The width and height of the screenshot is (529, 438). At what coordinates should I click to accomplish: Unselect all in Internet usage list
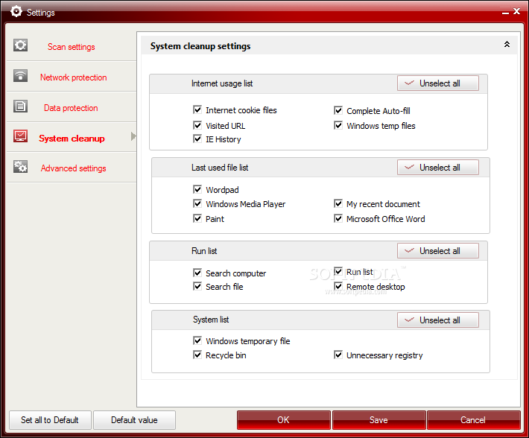point(438,83)
